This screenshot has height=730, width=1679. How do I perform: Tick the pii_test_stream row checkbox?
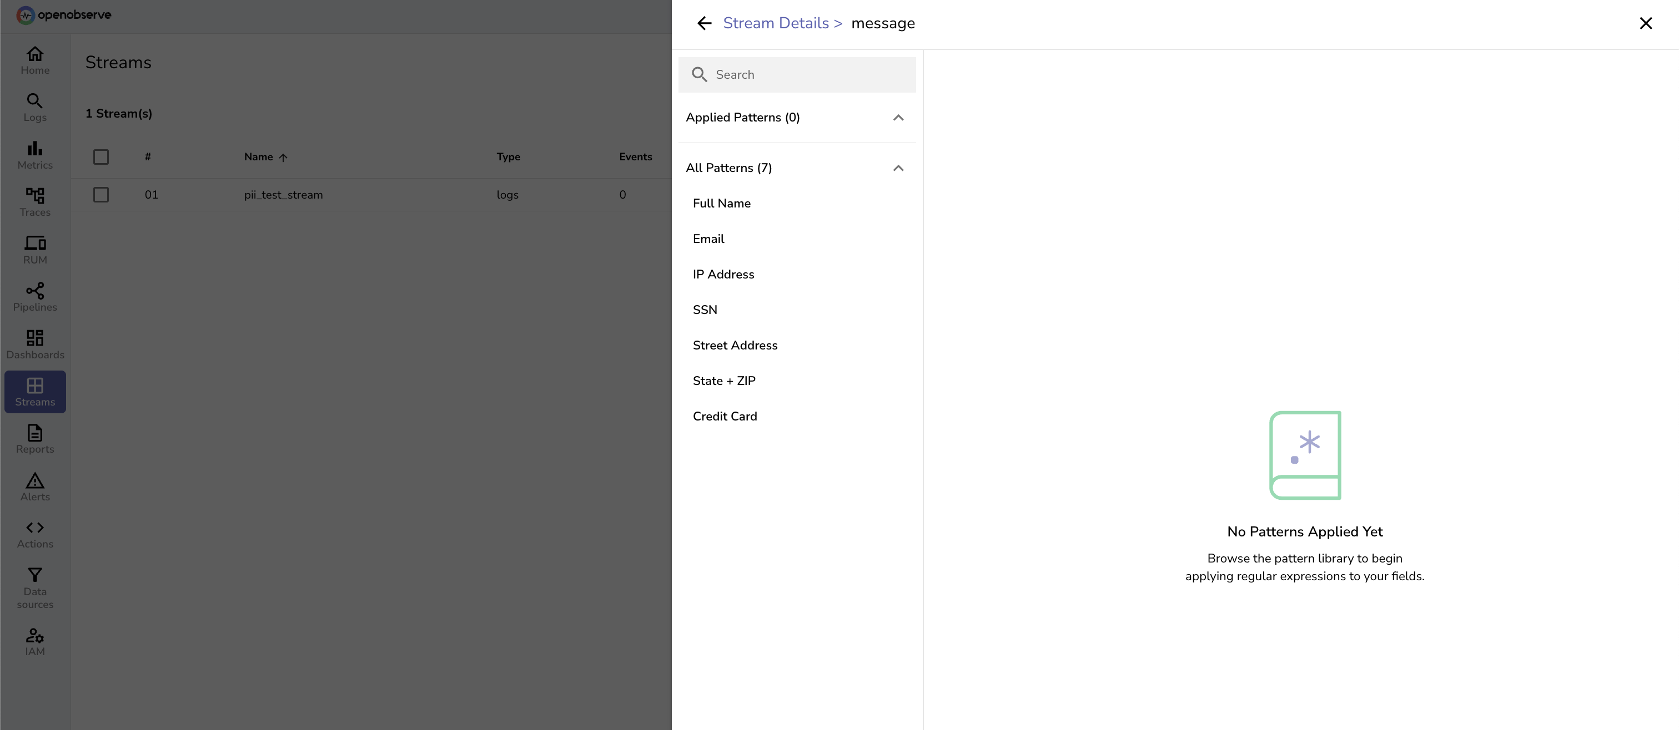101,195
